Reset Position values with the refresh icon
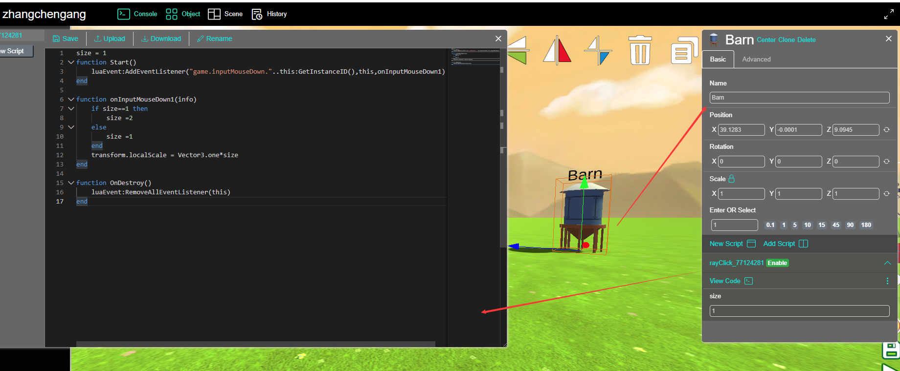The width and height of the screenshot is (900, 371). point(886,130)
